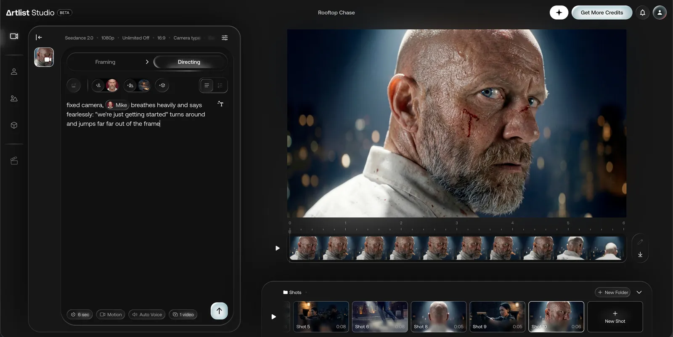673x337 pixels.
Task: Click the BETA badge
Action: 64,13
